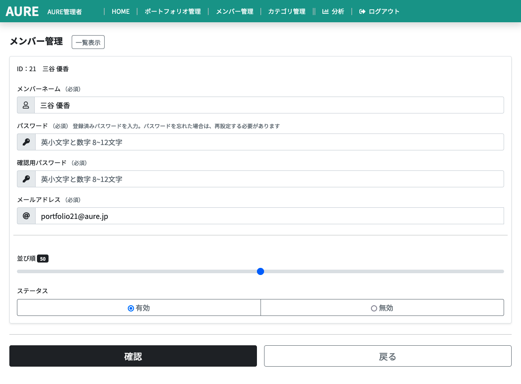The image size is (521, 384).
Task: Focus the メンバーネーム text field
Action: 269,105
